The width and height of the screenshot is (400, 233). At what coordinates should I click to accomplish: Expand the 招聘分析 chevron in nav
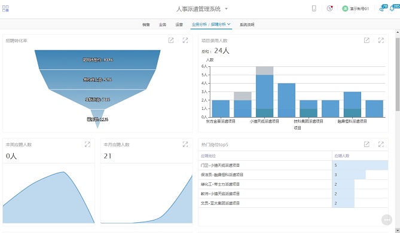point(229,24)
